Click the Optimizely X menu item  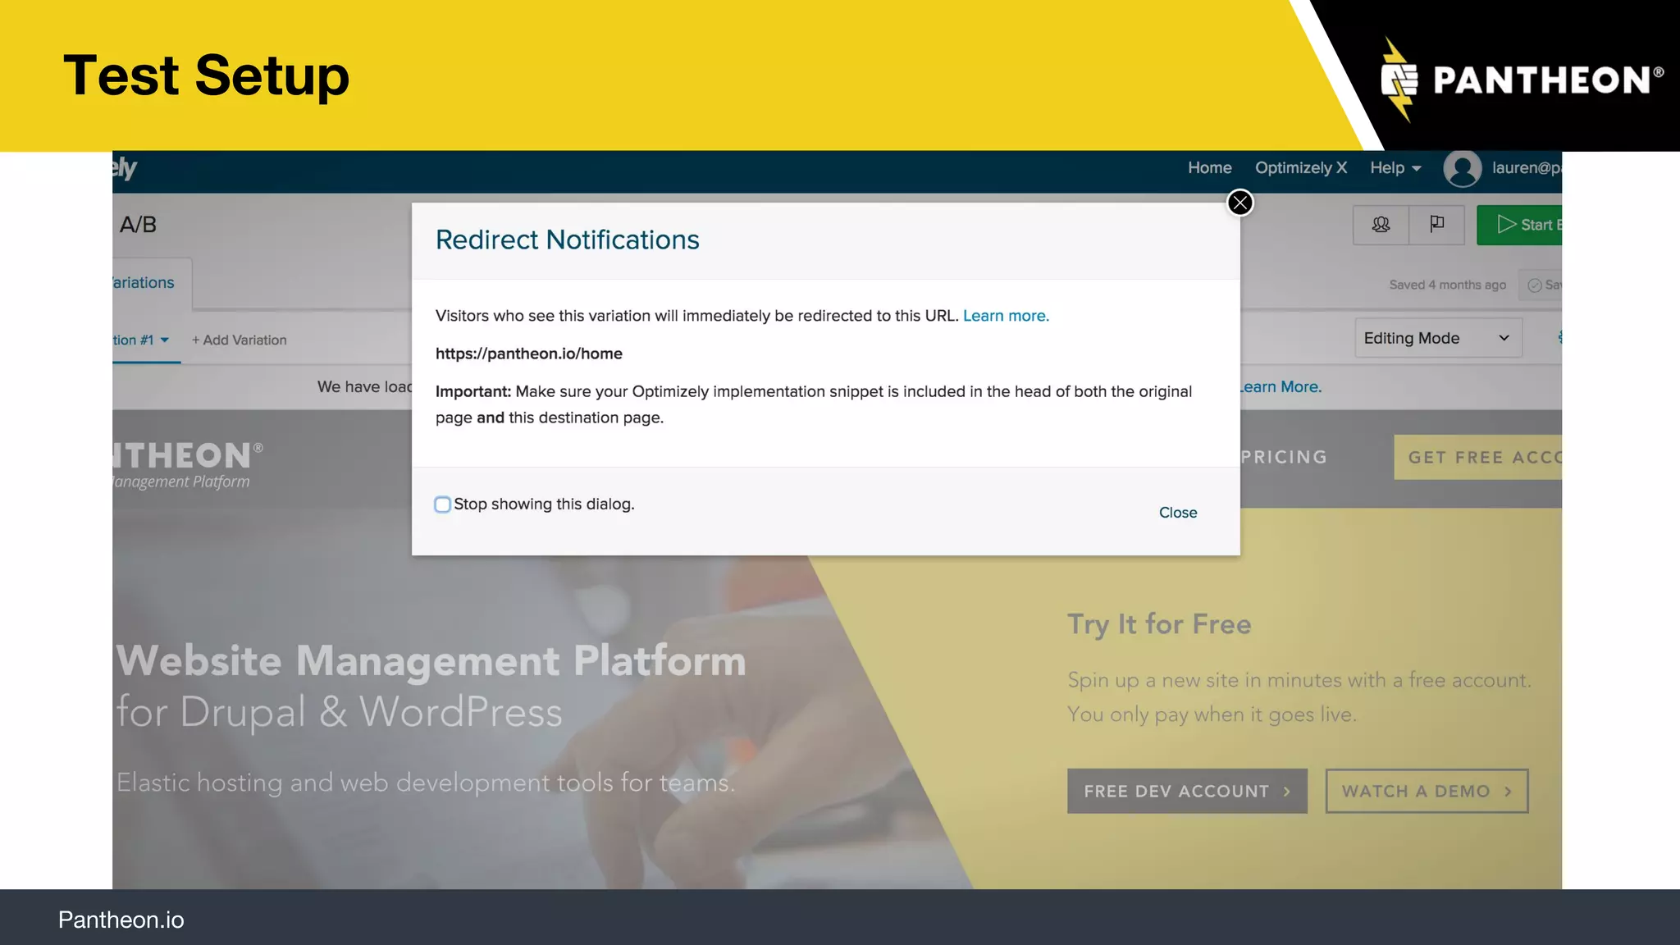pos(1300,168)
